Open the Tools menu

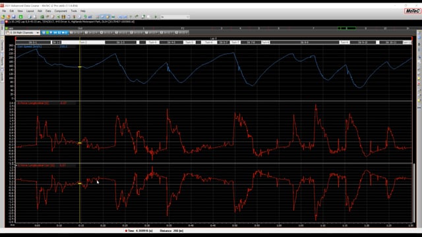click(74, 11)
